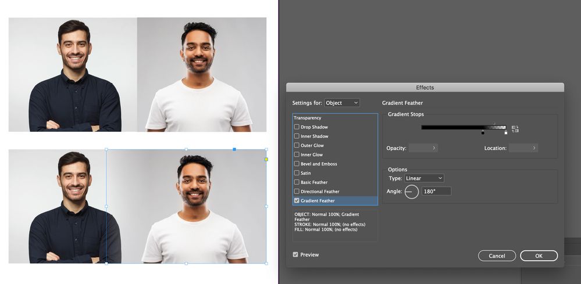581x284 pixels.
Task: Click the solid blue anchored-object square handle
Action: click(x=234, y=149)
